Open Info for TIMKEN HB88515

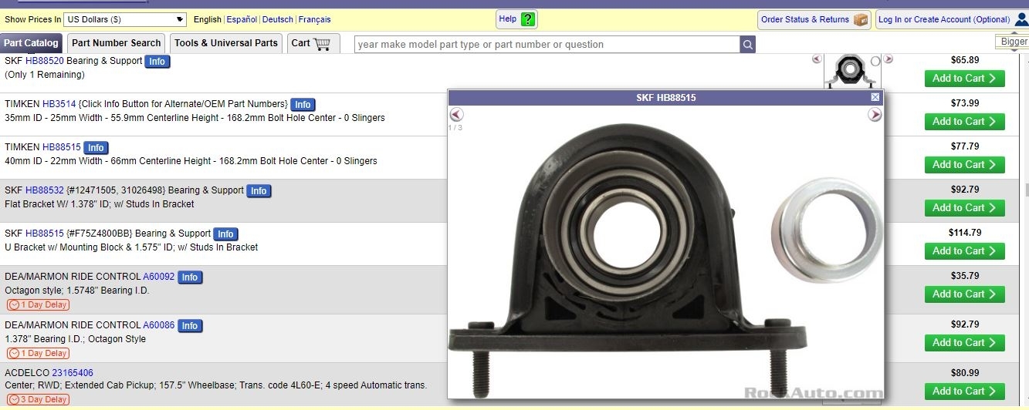click(96, 148)
